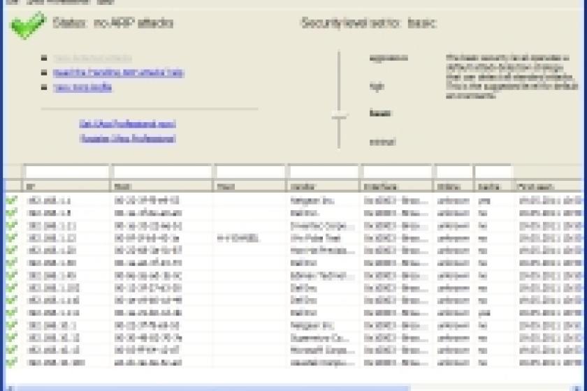Screen dimensions: 587x391
Task: Select the 192.168.1.1 IP cell
Action: (66, 201)
